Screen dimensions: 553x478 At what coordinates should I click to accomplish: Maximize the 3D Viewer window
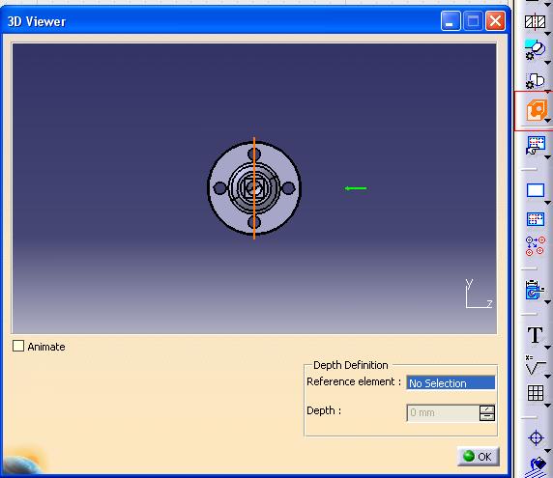click(473, 21)
